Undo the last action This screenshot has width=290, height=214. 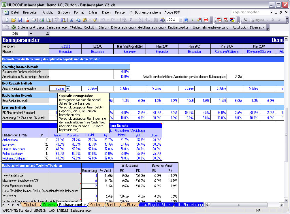click(103, 20)
